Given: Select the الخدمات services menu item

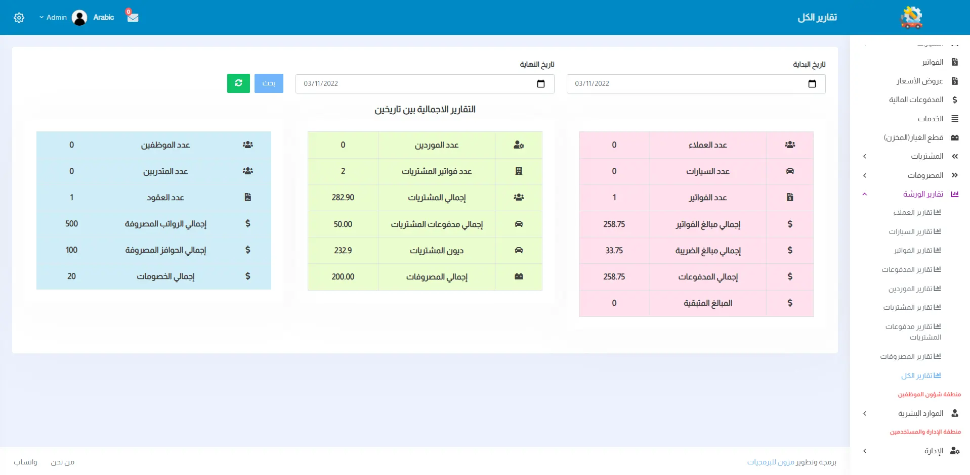Looking at the screenshot, I should (x=930, y=119).
